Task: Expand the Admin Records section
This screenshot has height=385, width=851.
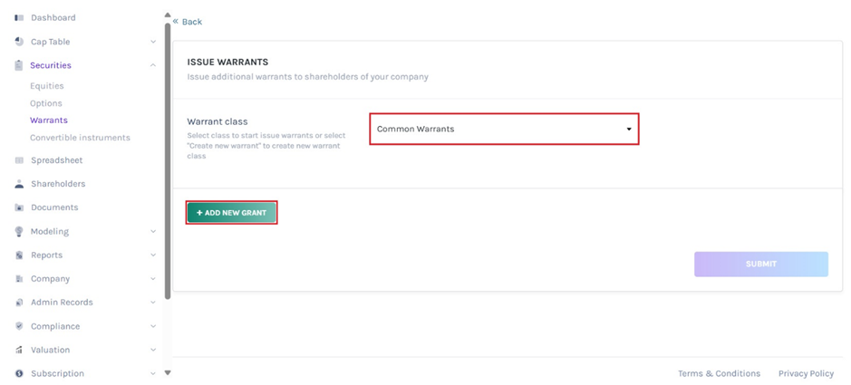Action: pos(153,303)
